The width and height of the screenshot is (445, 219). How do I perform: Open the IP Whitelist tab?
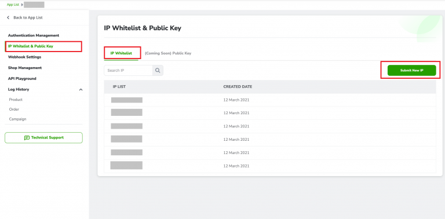point(121,53)
